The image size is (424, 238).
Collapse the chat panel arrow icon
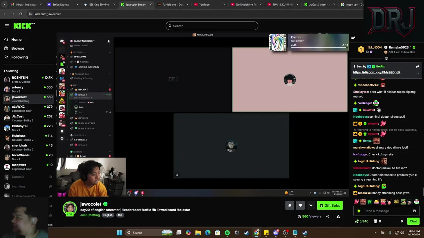click(353, 37)
